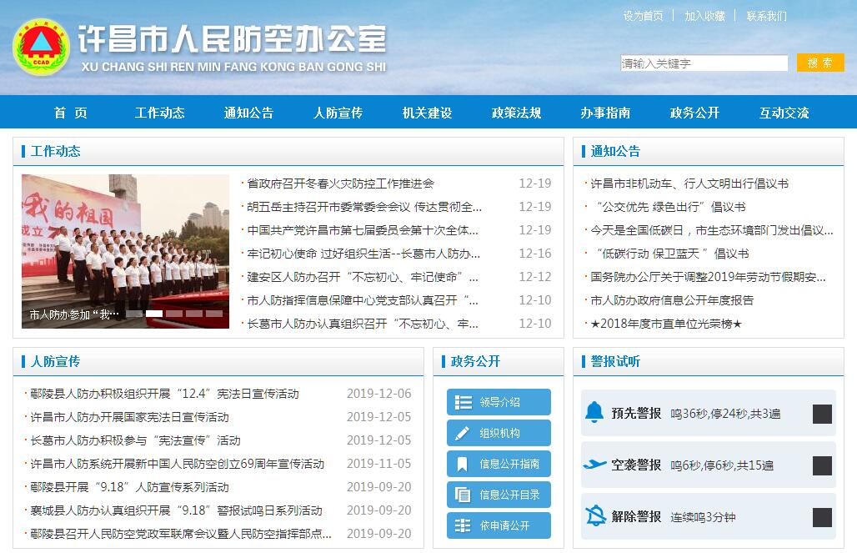Click the crossed-out bell icon for 解除警报
The image size is (857, 553).
[x=595, y=516]
